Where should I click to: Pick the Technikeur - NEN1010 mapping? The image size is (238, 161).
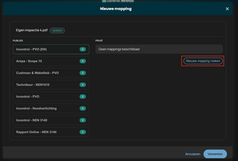coord(46,85)
